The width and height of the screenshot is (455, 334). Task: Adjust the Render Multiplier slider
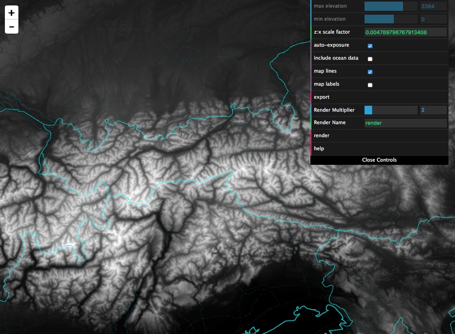390,110
